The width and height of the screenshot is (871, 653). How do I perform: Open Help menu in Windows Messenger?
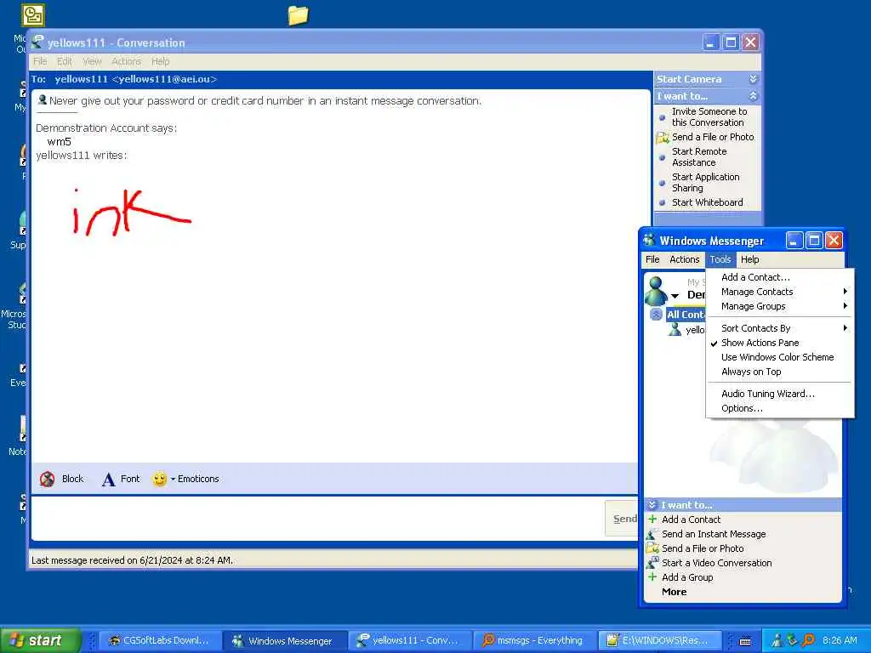tap(750, 259)
